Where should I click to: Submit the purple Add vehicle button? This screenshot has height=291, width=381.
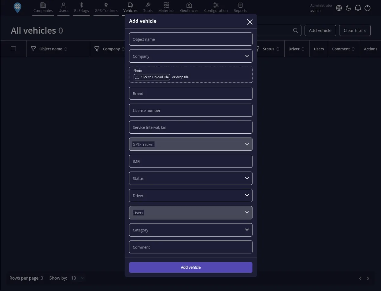point(190,267)
